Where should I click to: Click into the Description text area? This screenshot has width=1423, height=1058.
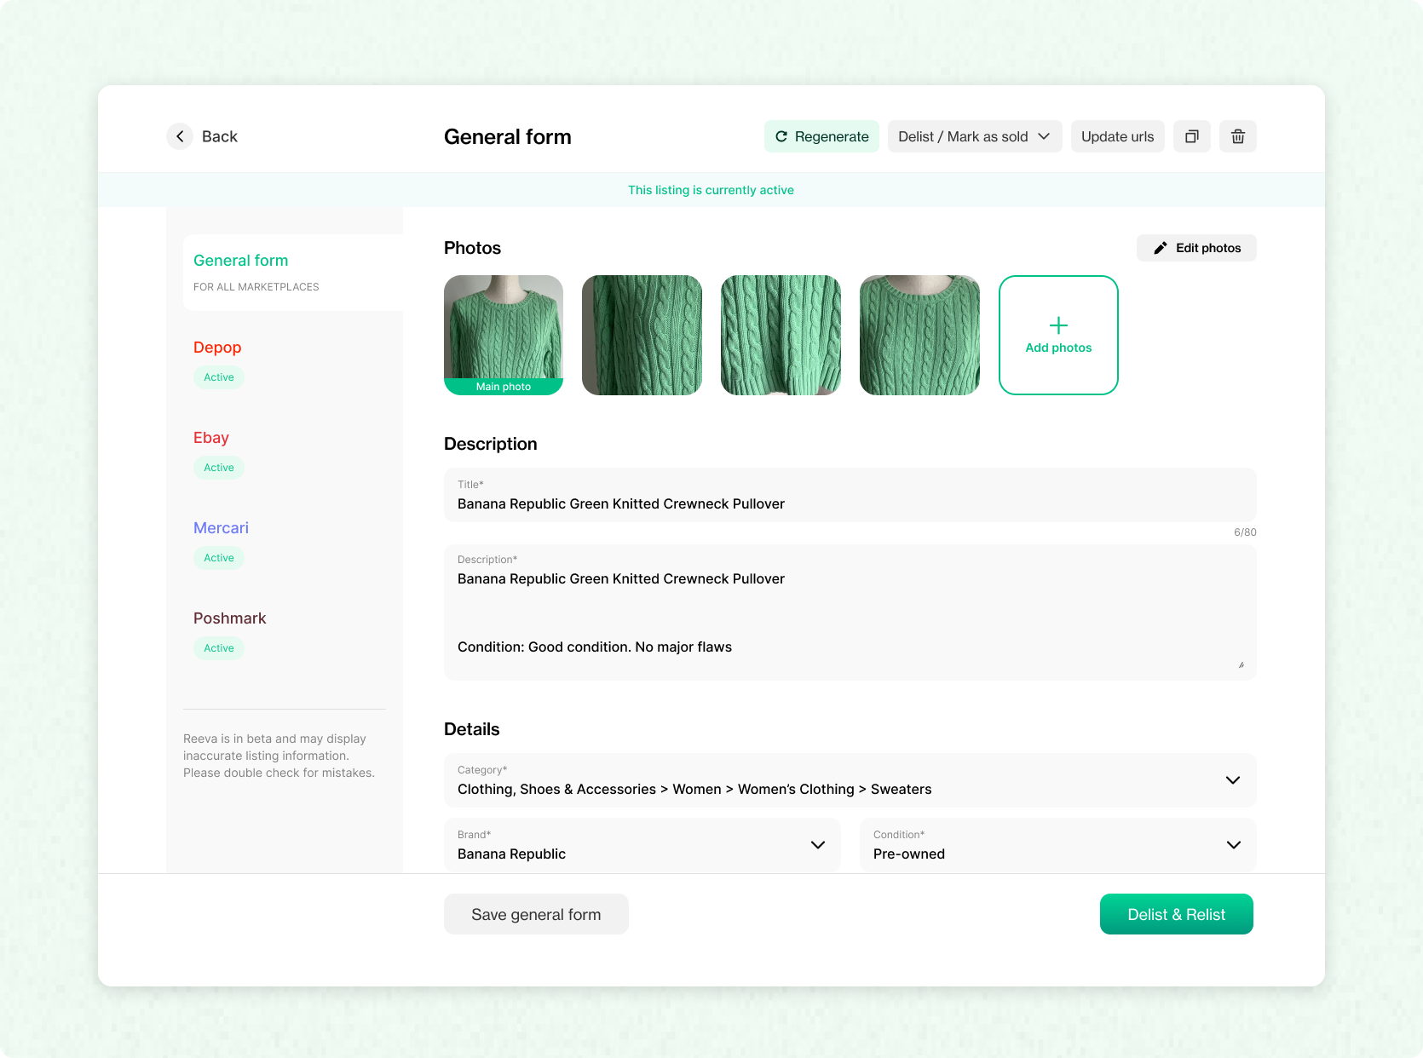point(850,612)
